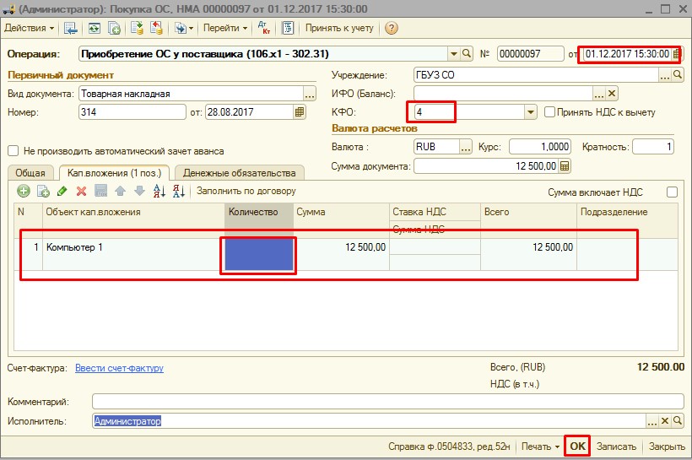Open calculator for Сумма документа field
This screenshot has height=460, width=692.
(x=565, y=166)
